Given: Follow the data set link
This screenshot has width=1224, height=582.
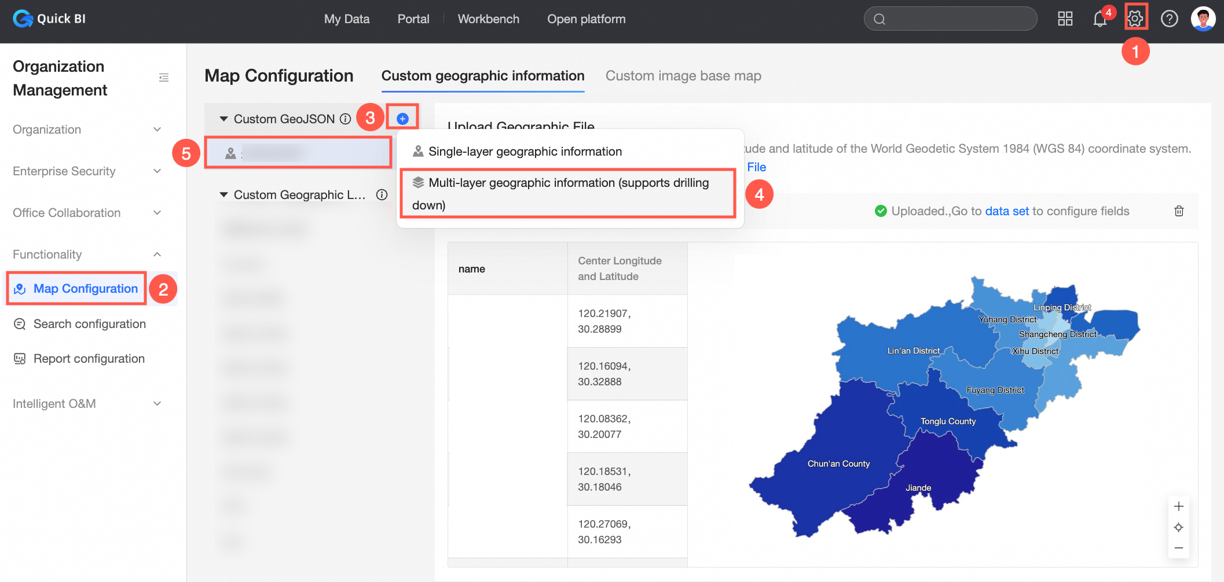Looking at the screenshot, I should [1006, 211].
